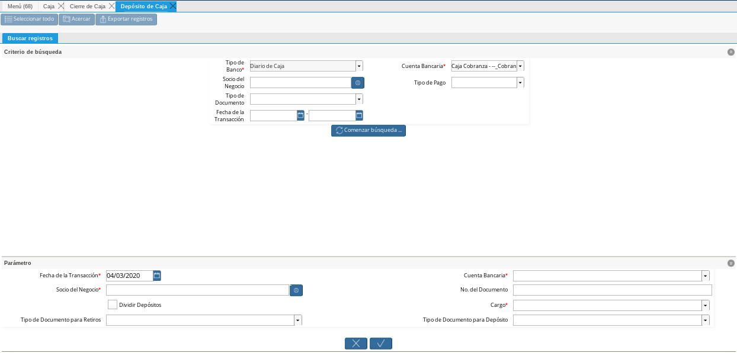Image resolution: width=737 pixels, height=353 pixels.
Task: Switch to the Menú (68) tab
Action: (x=20, y=6)
